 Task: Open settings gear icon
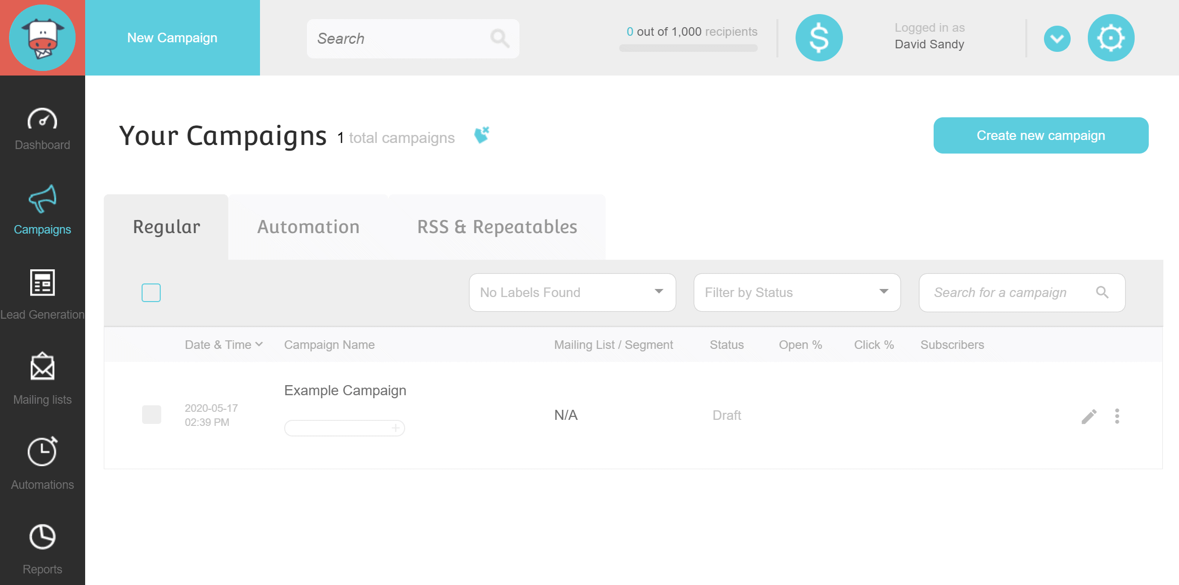[x=1110, y=38]
